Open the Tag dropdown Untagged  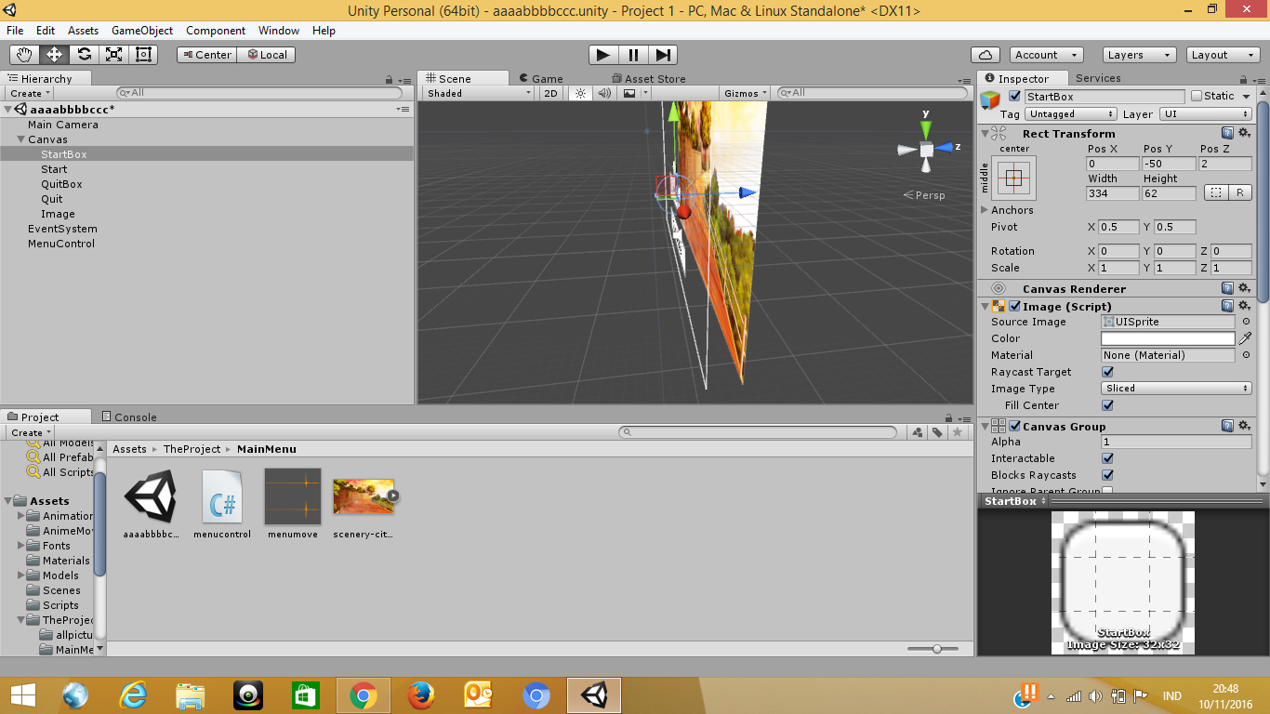click(1070, 114)
